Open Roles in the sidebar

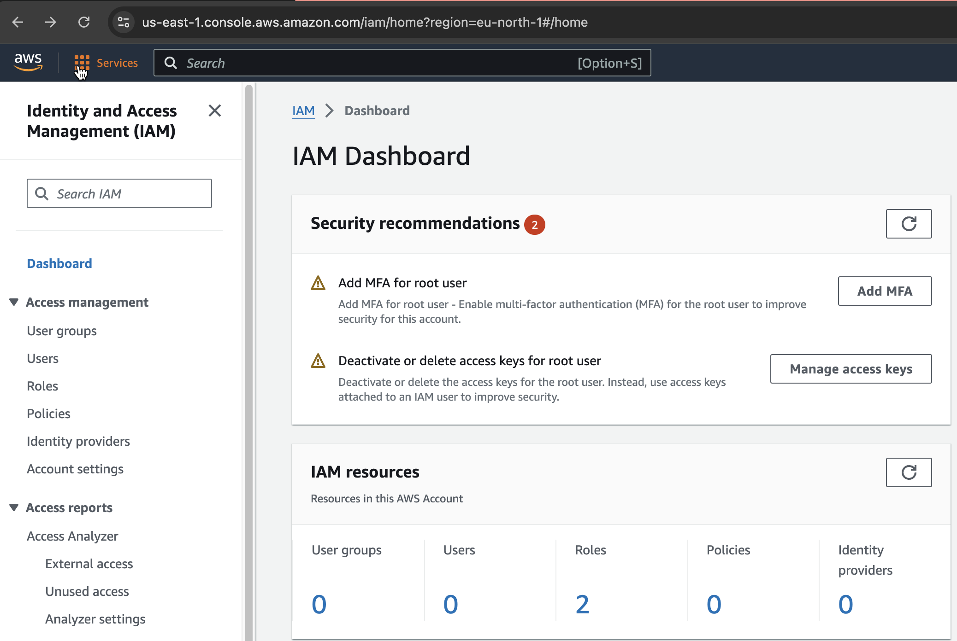point(42,386)
